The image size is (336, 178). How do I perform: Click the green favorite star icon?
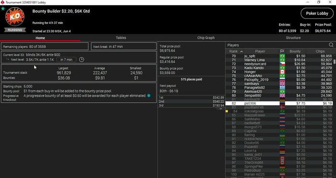[x=3, y=9]
